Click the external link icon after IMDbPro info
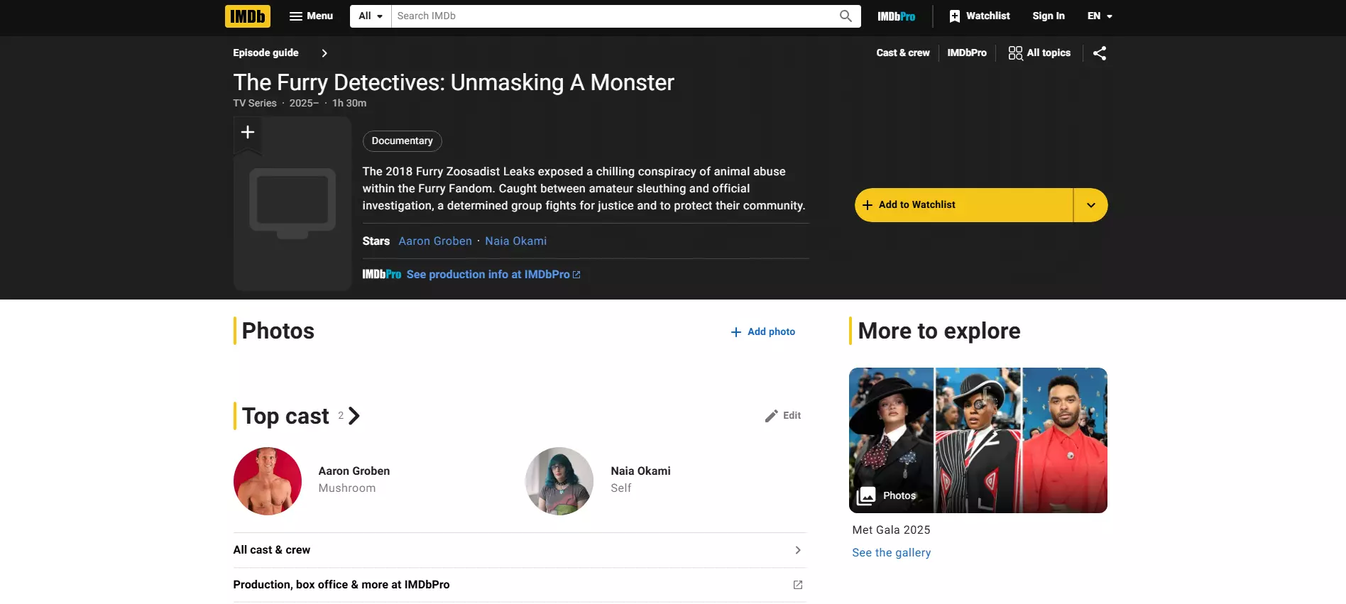This screenshot has height=604, width=1346. (576, 275)
